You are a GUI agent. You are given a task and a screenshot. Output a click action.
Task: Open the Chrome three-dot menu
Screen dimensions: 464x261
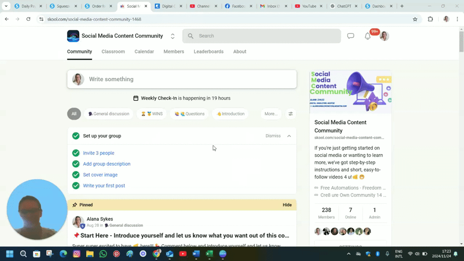tap(457, 19)
